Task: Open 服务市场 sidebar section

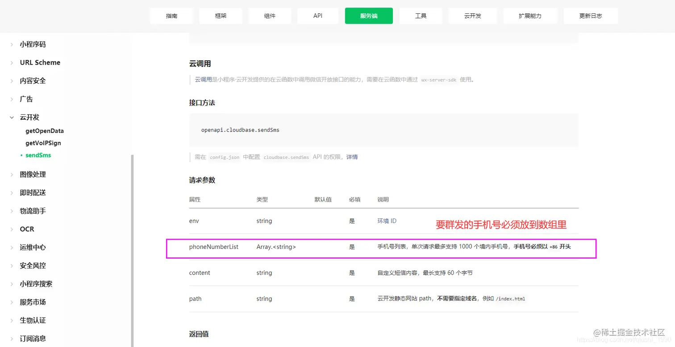Action: (33, 302)
